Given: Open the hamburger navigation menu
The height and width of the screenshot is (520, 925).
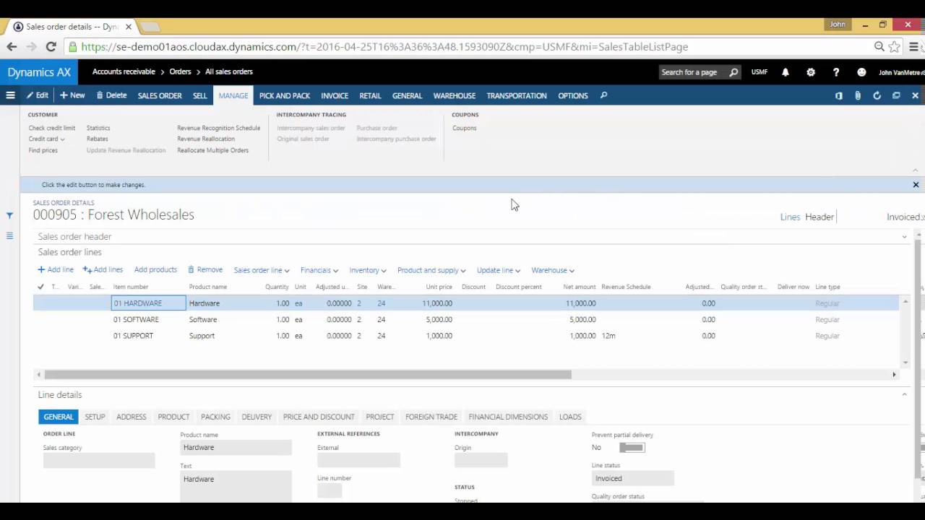Looking at the screenshot, I should point(10,95).
